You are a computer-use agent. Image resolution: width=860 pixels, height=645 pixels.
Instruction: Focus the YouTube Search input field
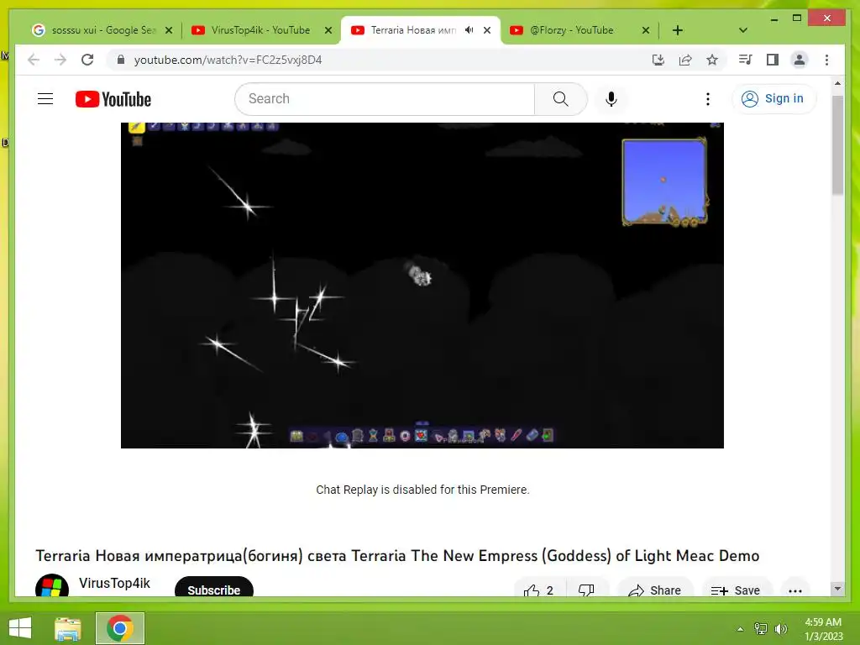[x=385, y=99]
